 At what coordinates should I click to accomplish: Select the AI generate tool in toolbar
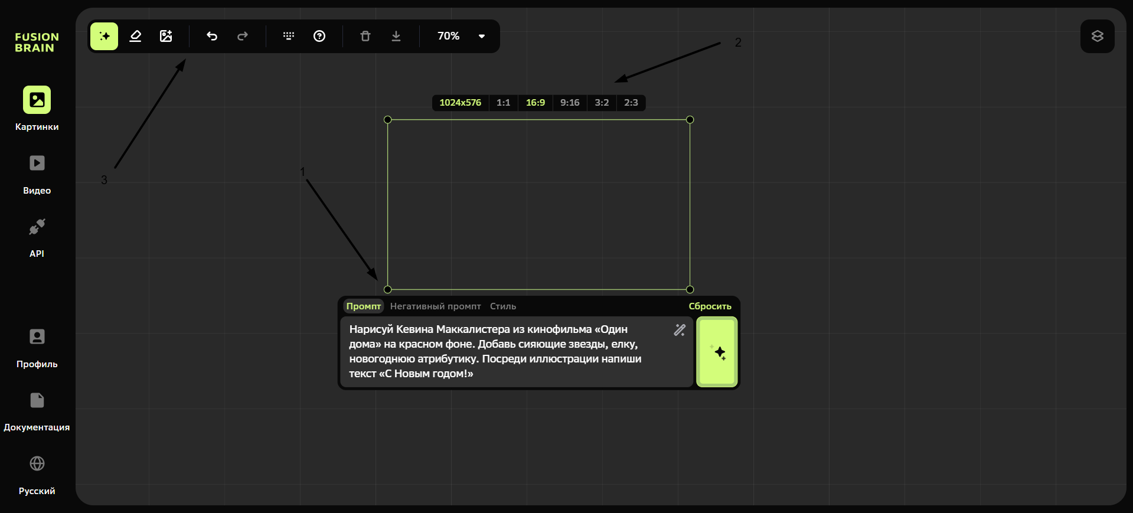pos(105,37)
